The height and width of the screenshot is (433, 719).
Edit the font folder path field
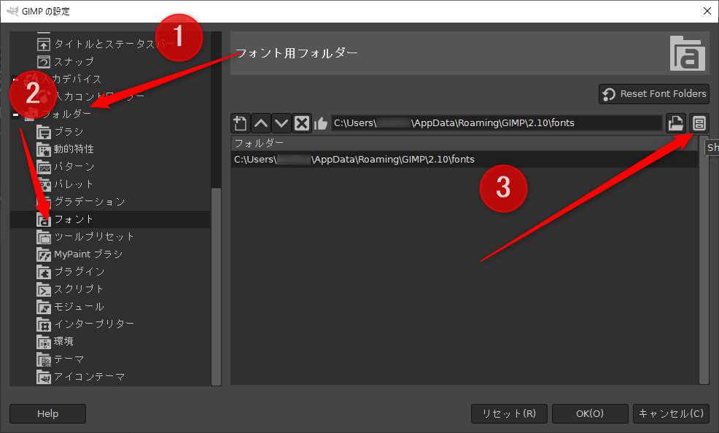[496, 122]
